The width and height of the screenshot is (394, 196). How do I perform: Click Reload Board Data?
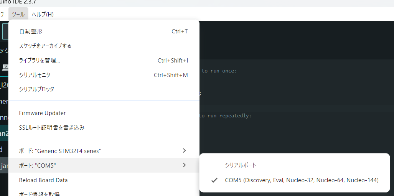43,180
